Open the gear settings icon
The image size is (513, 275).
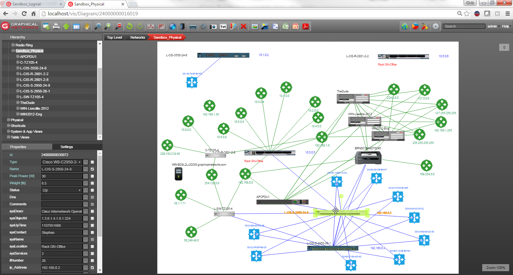[x=436, y=26]
